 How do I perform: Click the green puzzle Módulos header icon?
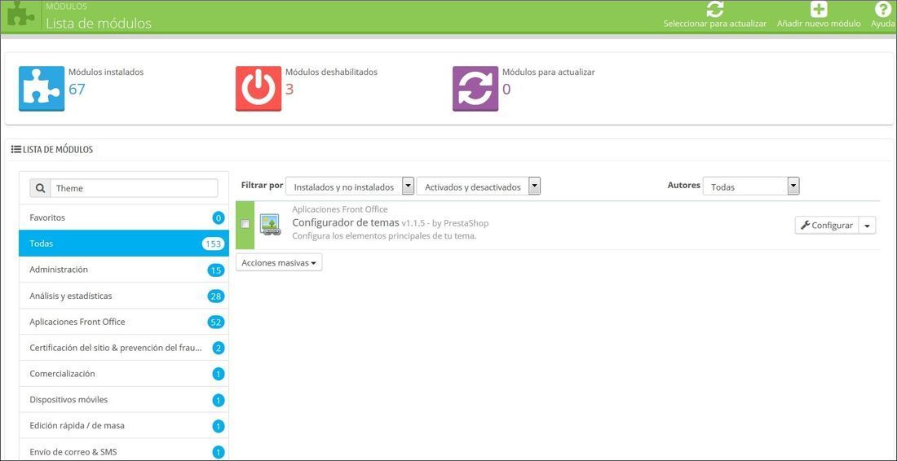click(20, 15)
